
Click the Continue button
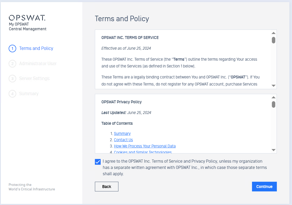coord(264,187)
